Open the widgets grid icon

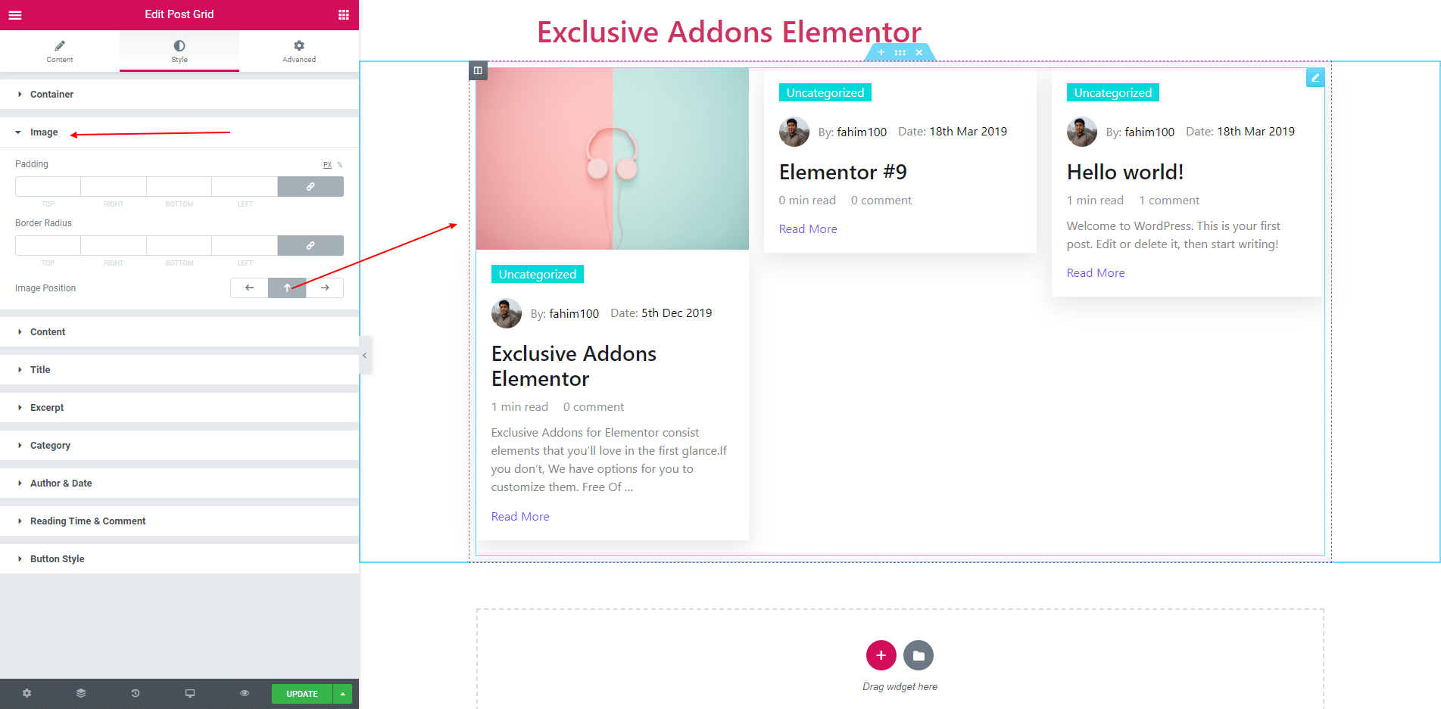(x=344, y=14)
